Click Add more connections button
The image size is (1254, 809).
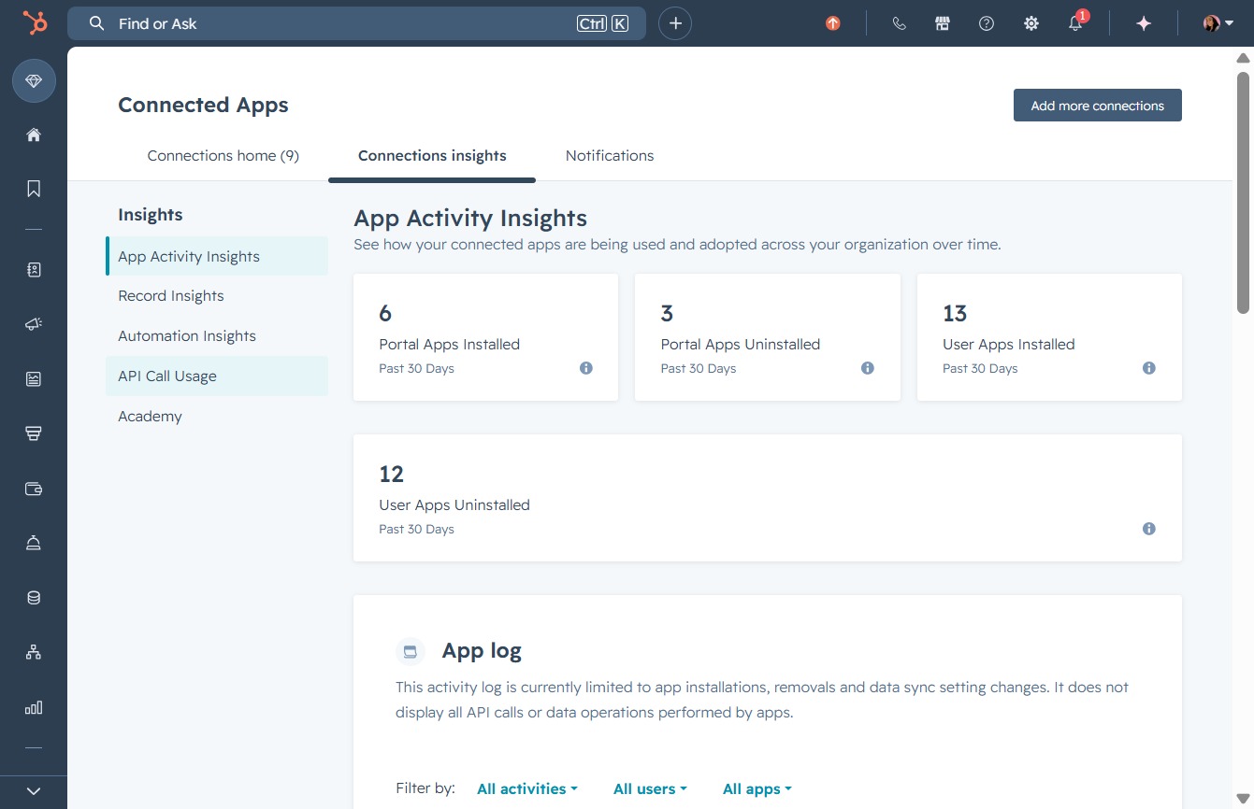click(x=1098, y=106)
